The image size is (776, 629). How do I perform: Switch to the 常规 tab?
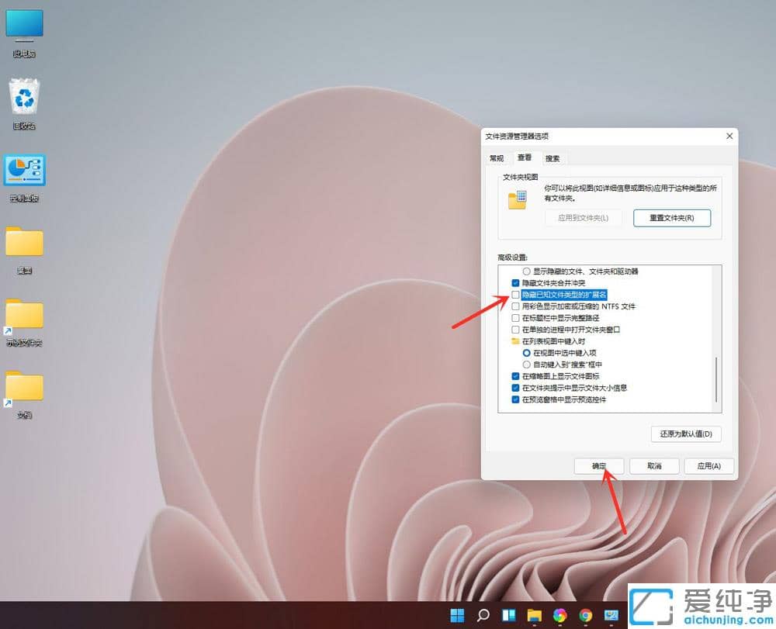tap(496, 157)
